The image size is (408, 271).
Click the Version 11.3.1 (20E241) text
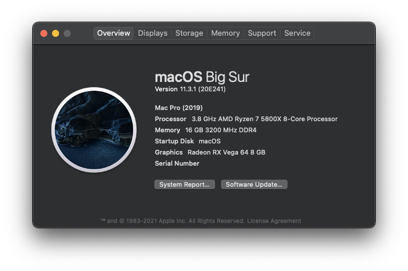click(x=190, y=89)
